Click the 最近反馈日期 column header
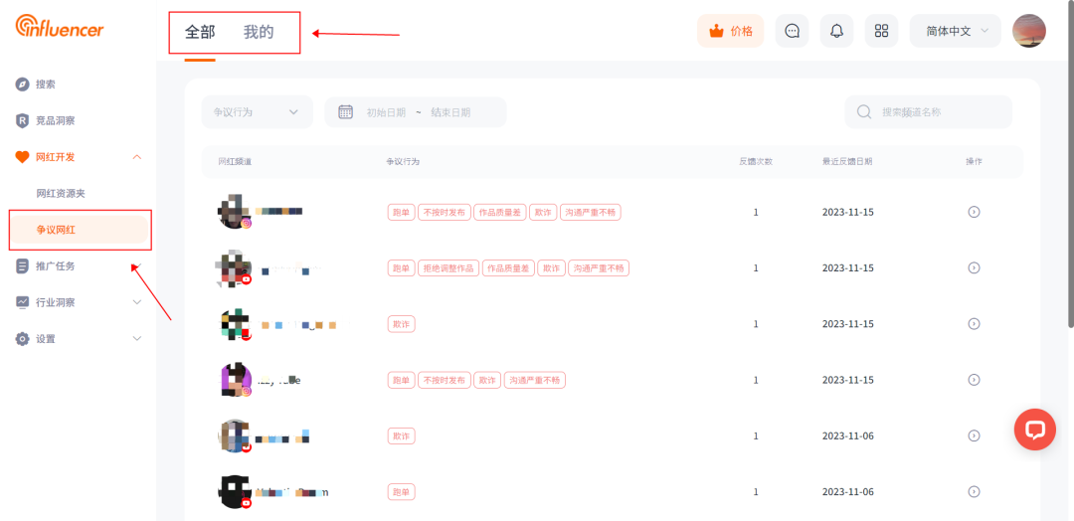1074x521 pixels. [847, 162]
